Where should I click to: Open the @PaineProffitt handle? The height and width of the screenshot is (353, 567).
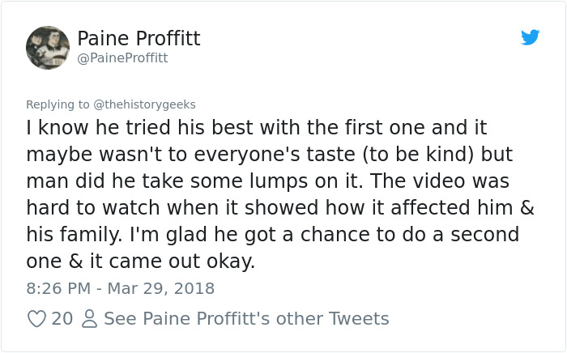[x=123, y=58]
